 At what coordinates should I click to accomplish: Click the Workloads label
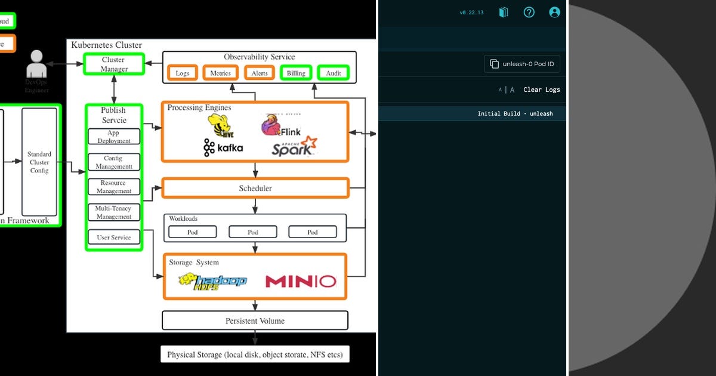pos(183,219)
